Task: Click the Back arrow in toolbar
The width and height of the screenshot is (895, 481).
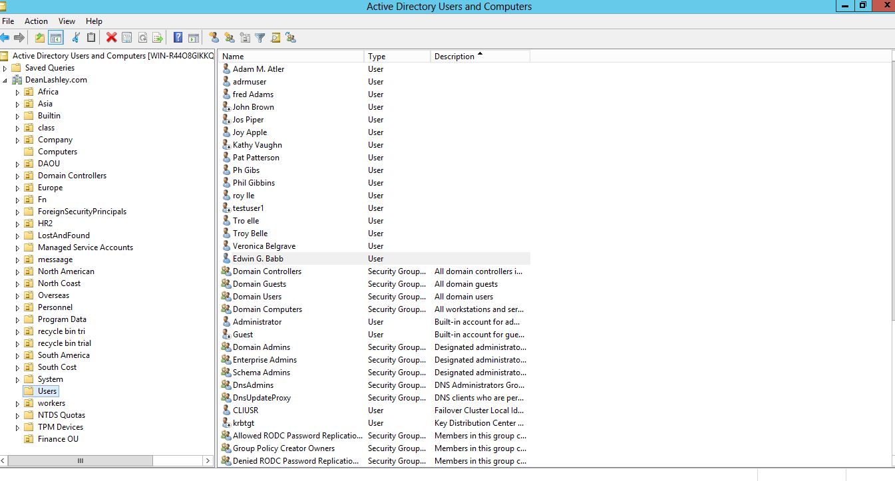Action: [x=5, y=38]
